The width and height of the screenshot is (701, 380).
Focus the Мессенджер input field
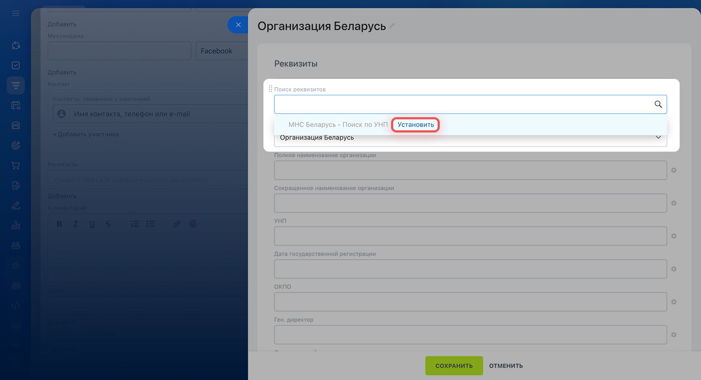119,51
